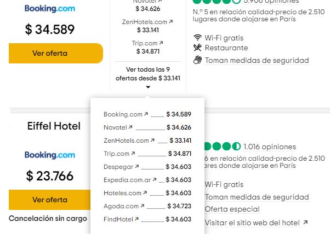This screenshot has width=330, height=234.
Task: Choose Despegar offer in the price list
Action: coord(119,167)
